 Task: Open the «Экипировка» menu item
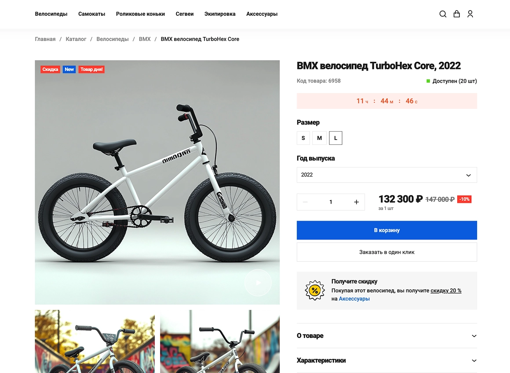tap(220, 14)
